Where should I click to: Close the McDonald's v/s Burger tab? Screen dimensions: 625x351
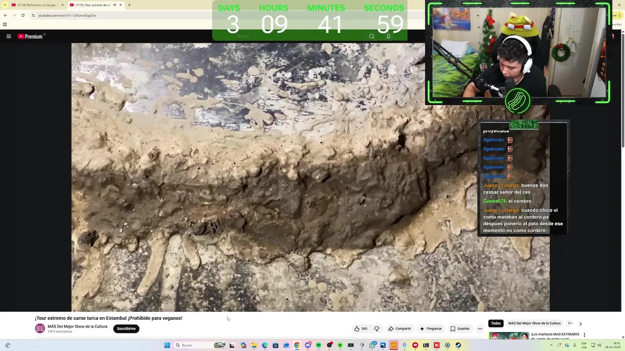62,5
